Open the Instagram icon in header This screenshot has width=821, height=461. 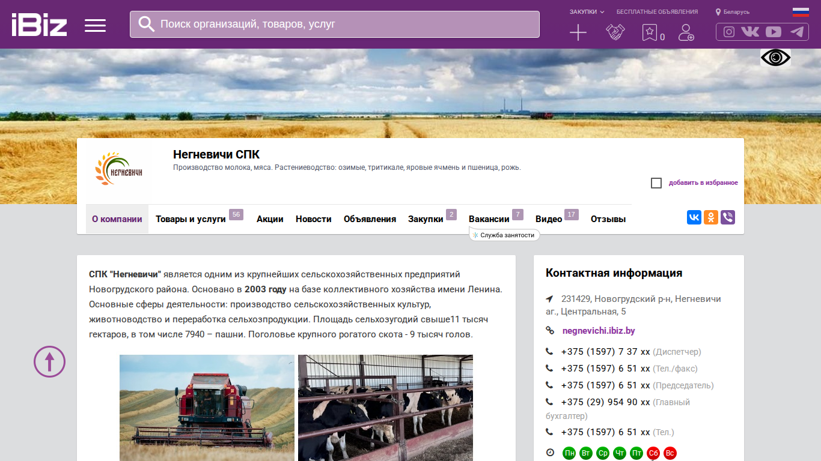tap(729, 32)
